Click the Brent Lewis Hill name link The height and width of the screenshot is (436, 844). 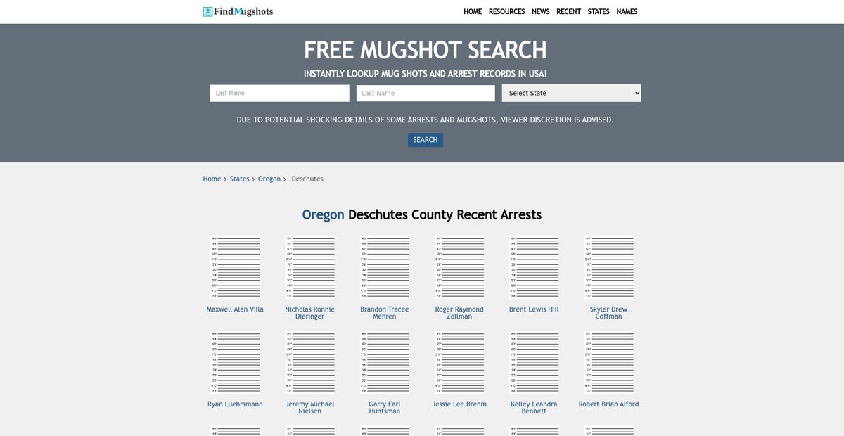(534, 309)
